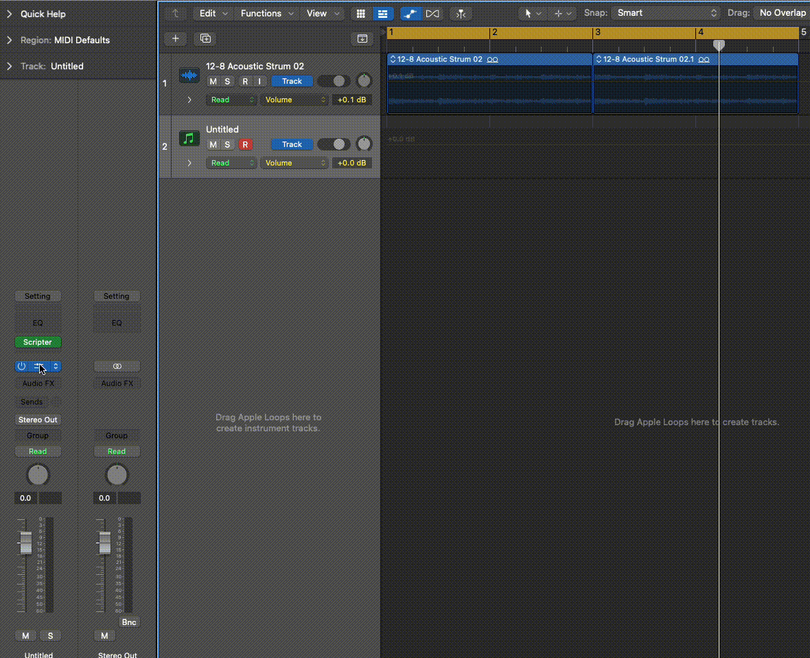This screenshot has height=658, width=810.
Task: Open the Snap Smart dropdown
Action: pyautogui.click(x=666, y=13)
